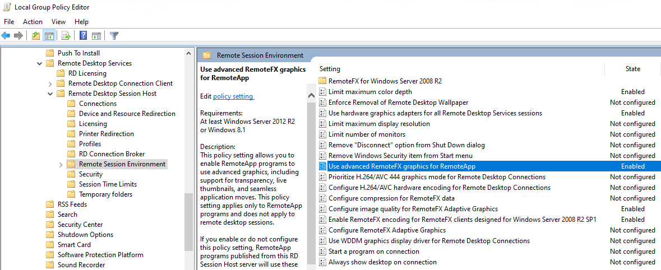Click the Filter funnel toolbar icon
Image resolution: width=661 pixels, height=270 pixels.
tap(114, 36)
